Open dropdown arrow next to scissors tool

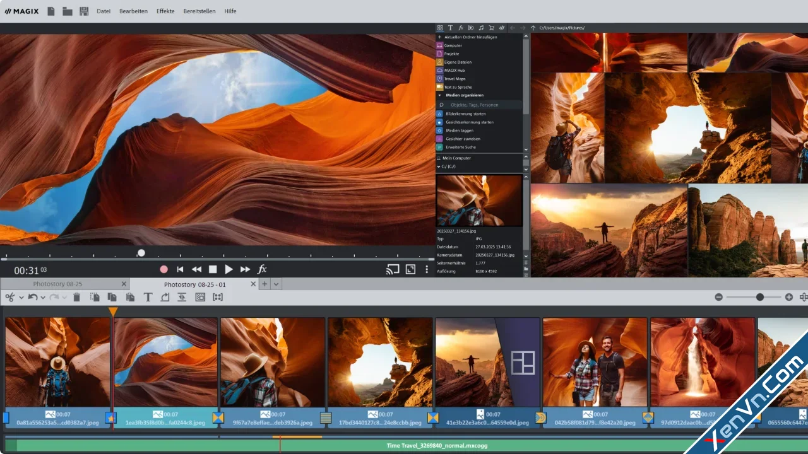coord(21,298)
